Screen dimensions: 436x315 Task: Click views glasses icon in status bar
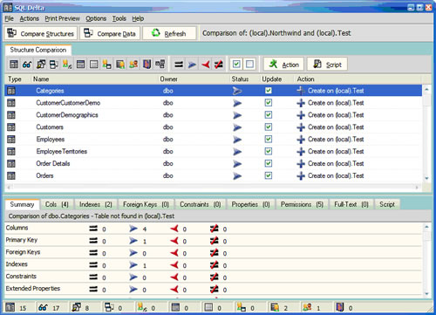coord(43,307)
